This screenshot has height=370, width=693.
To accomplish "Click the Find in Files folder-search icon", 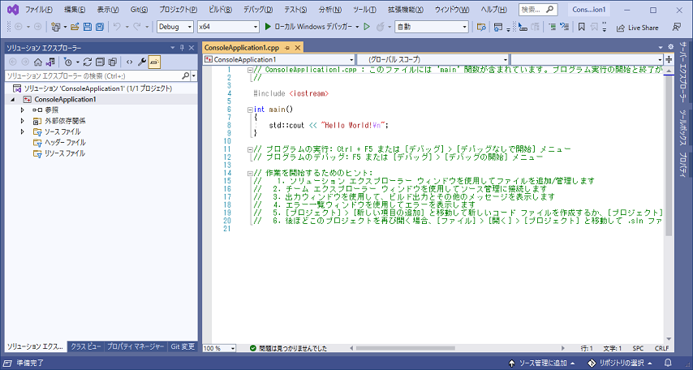I will click(482, 27).
